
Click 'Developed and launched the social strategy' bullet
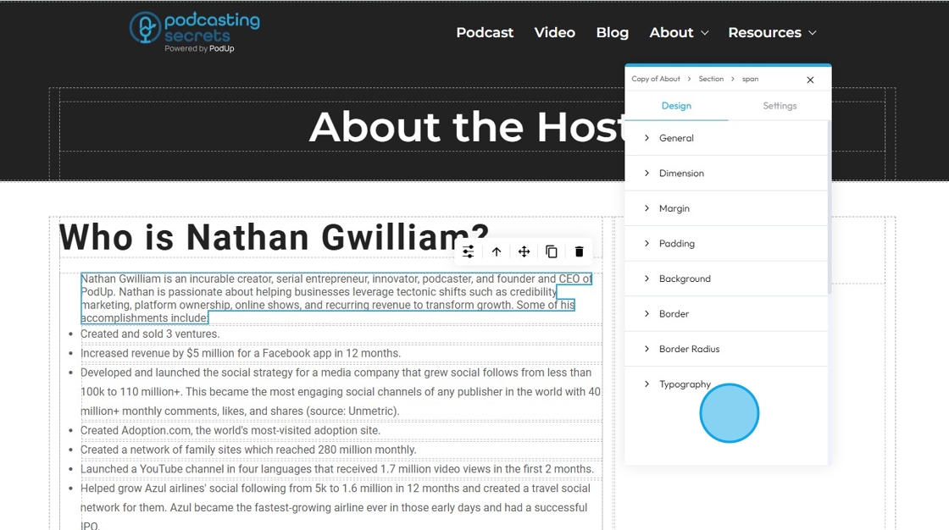point(340,392)
